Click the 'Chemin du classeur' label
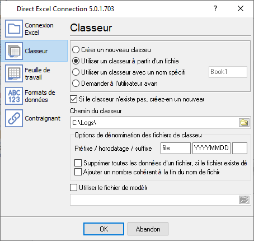The width and height of the screenshot is (254, 241). coord(96,111)
